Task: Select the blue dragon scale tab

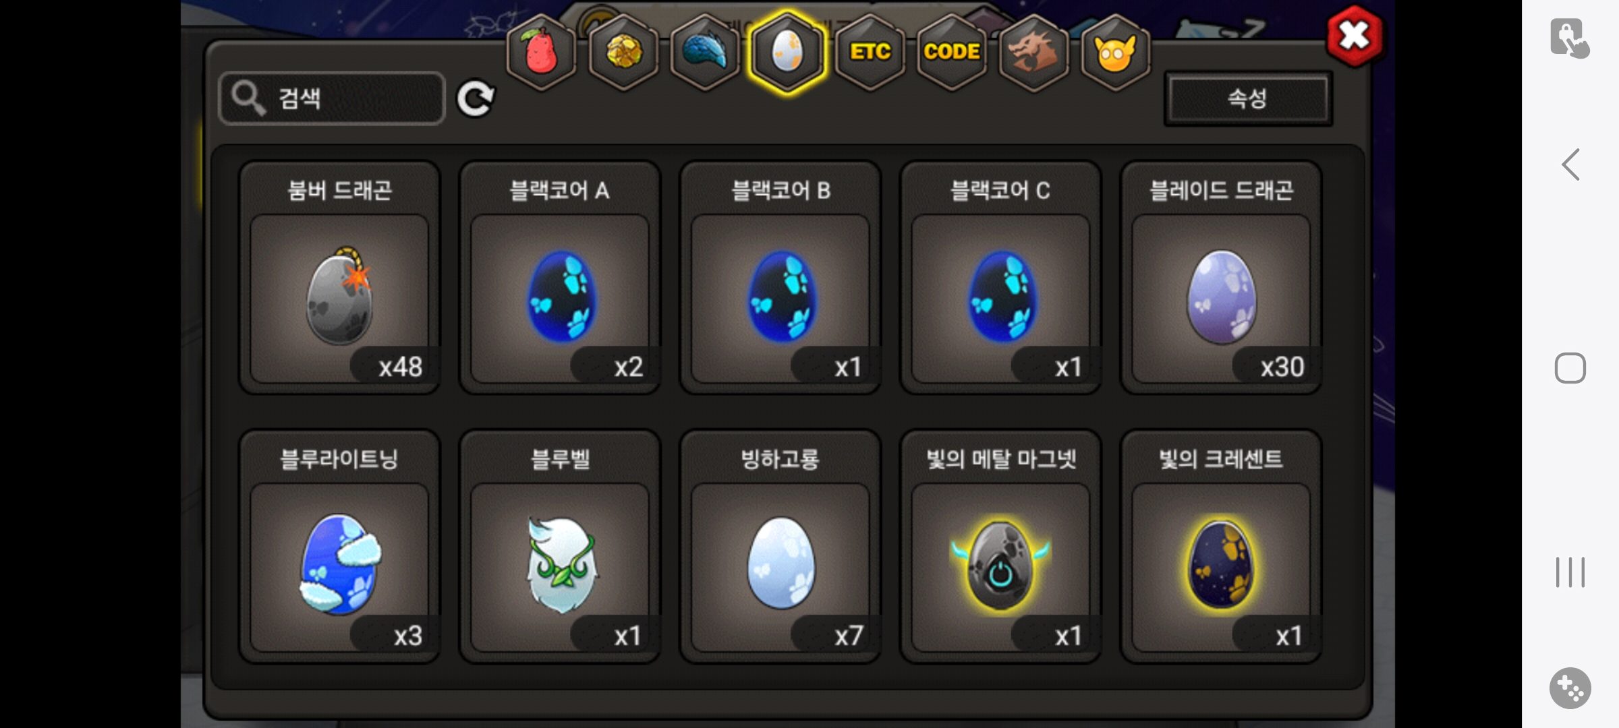Action: (x=706, y=53)
